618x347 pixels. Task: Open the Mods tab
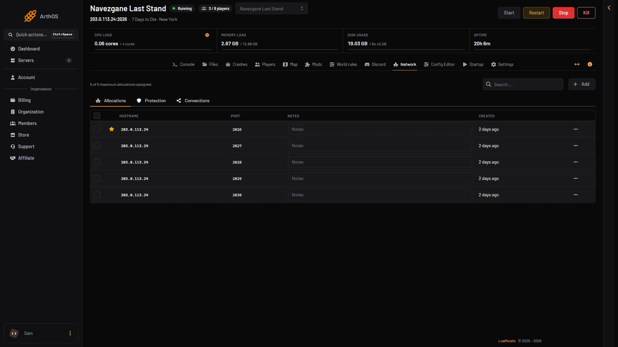[x=314, y=65]
